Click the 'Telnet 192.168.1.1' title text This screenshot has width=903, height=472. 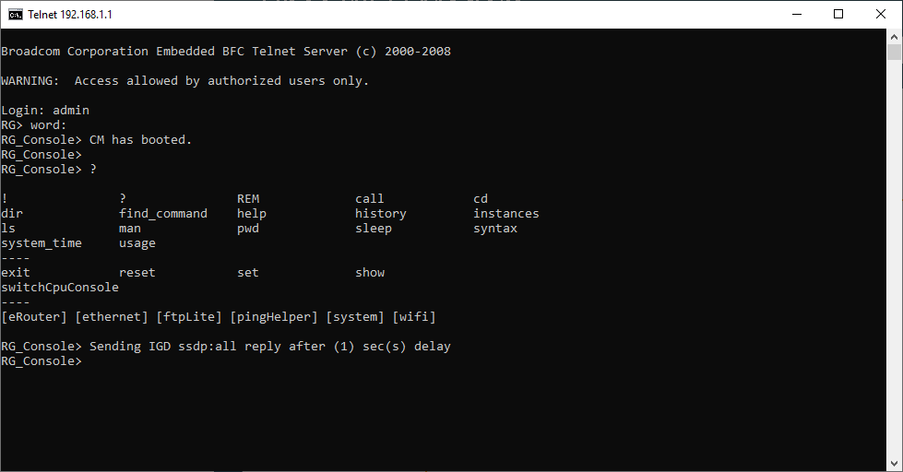coord(70,15)
